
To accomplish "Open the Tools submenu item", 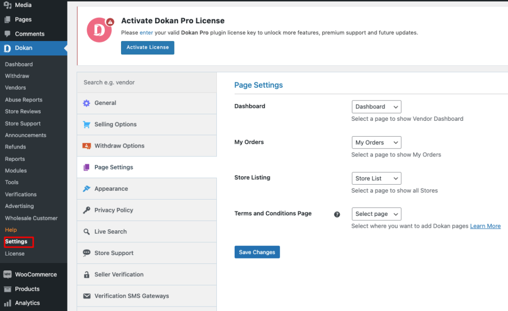I will pyautogui.click(x=12, y=182).
